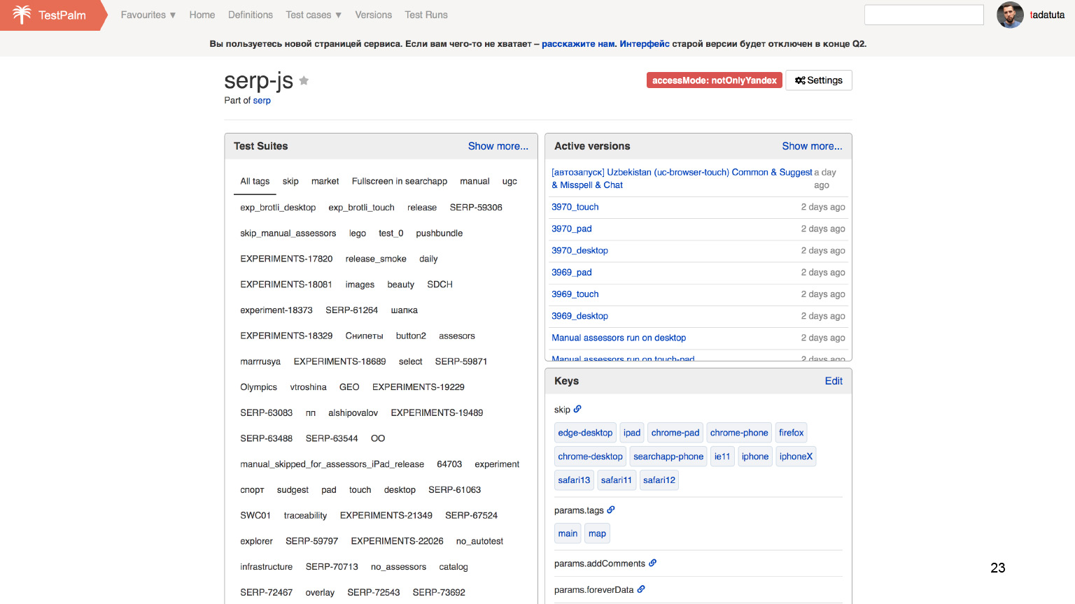
Task: Open version 3970_pad
Action: point(572,229)
